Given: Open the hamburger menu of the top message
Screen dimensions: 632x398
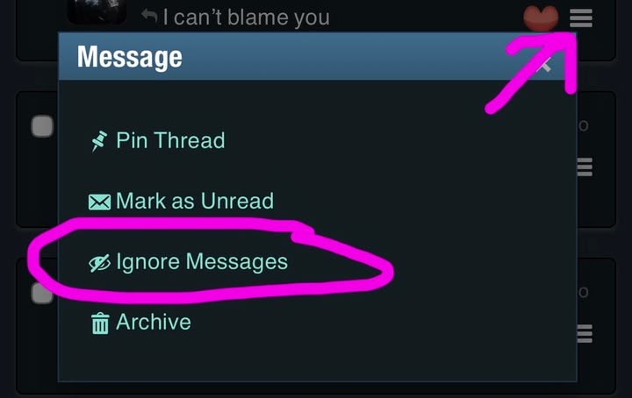Looking at the screenshot, I should point(581,18).
